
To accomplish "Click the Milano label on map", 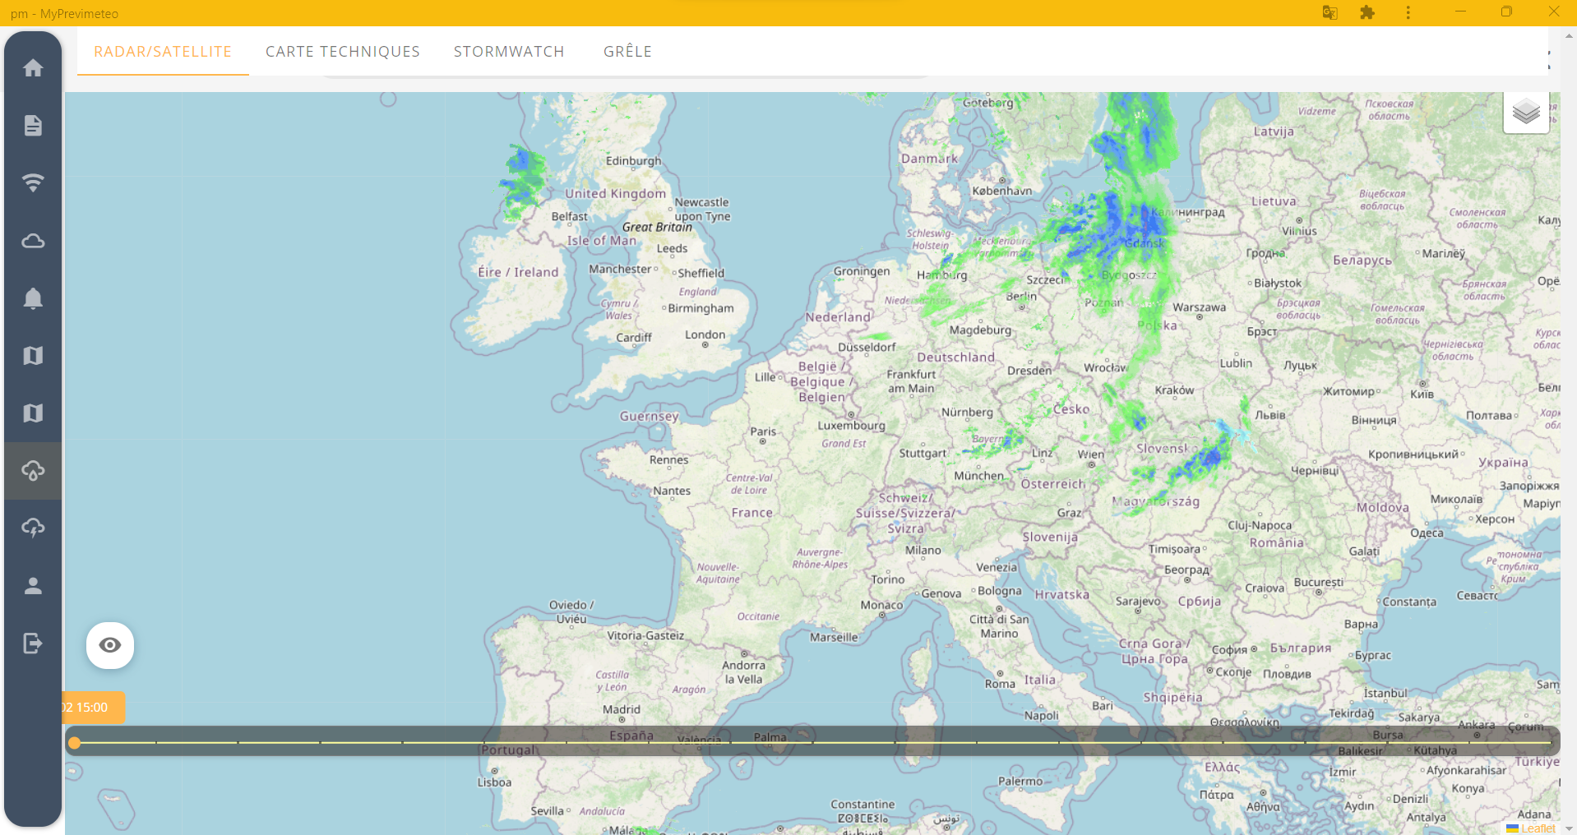I will click(923, 551).
